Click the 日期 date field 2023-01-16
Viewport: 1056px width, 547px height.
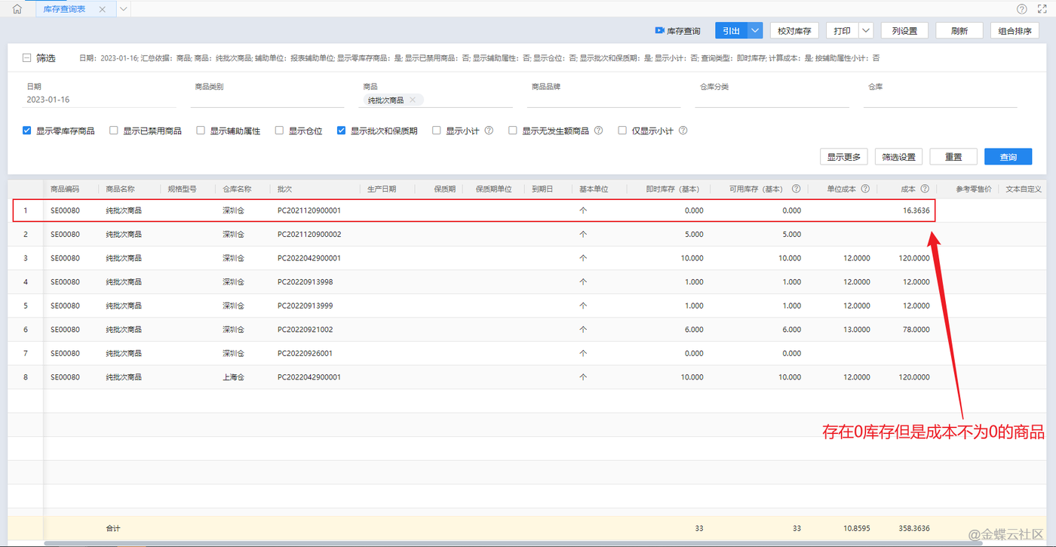point(101,100)
